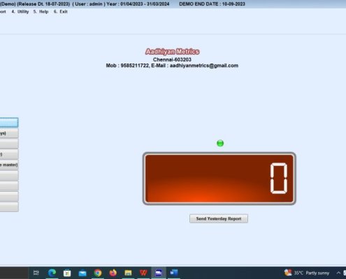346x279 pixels.
Task: Click the weather icon in the taskbar
Action: pos(288,273)
